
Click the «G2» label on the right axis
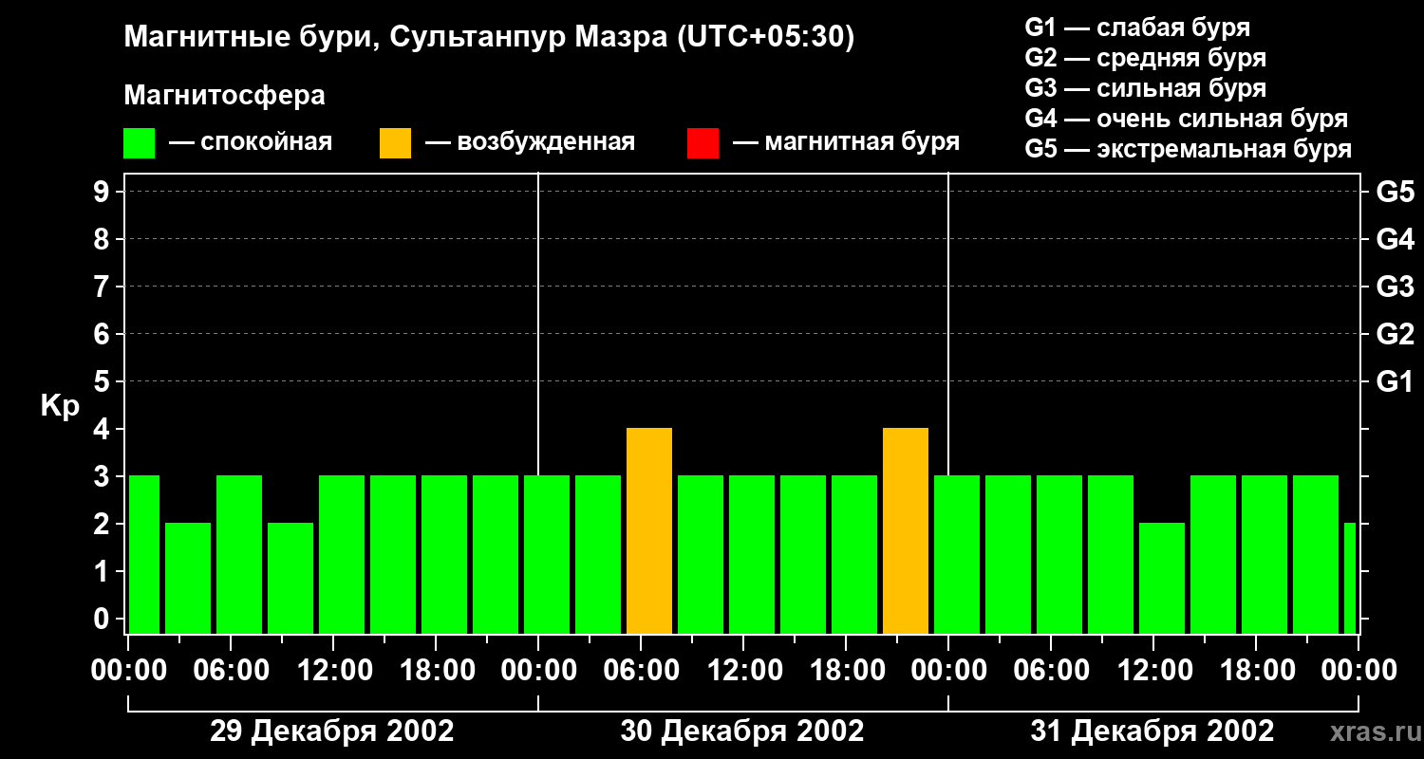tap(1396, 334)
